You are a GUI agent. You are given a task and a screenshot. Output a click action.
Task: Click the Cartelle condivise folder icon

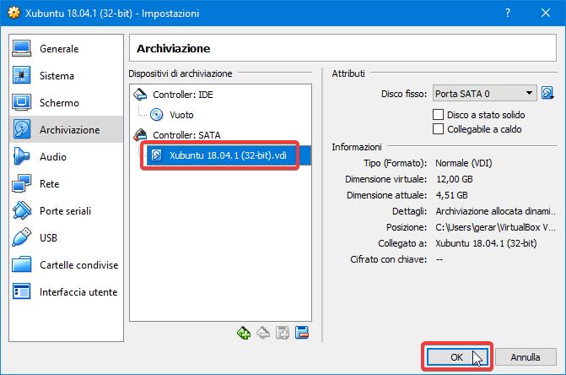(21, 264)
